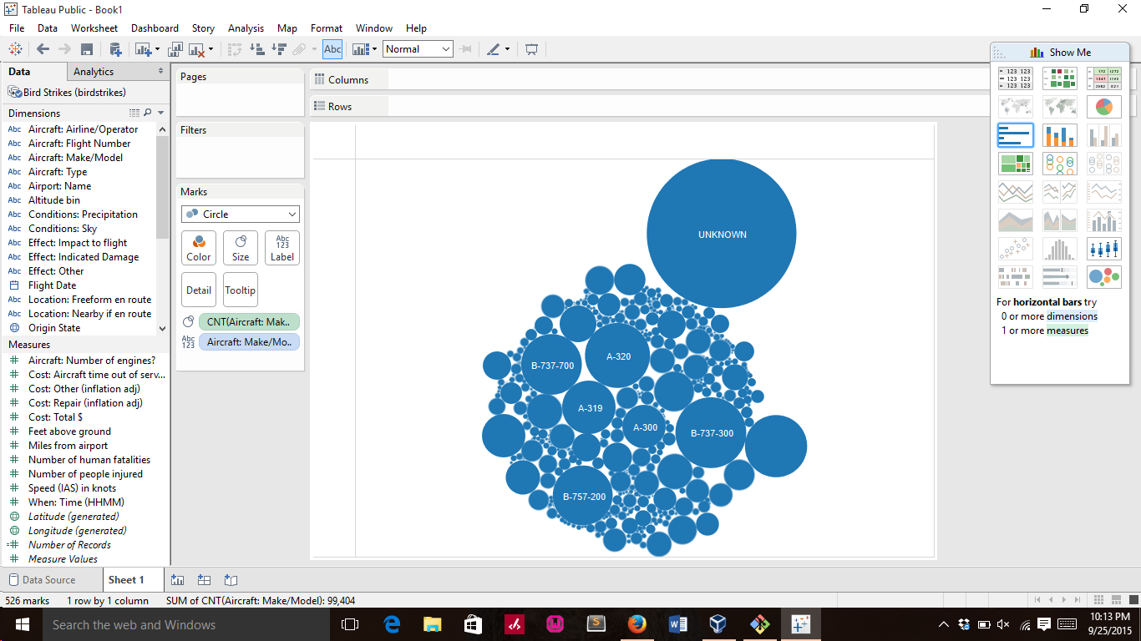Open the Analysis menu

pos(246,28)
